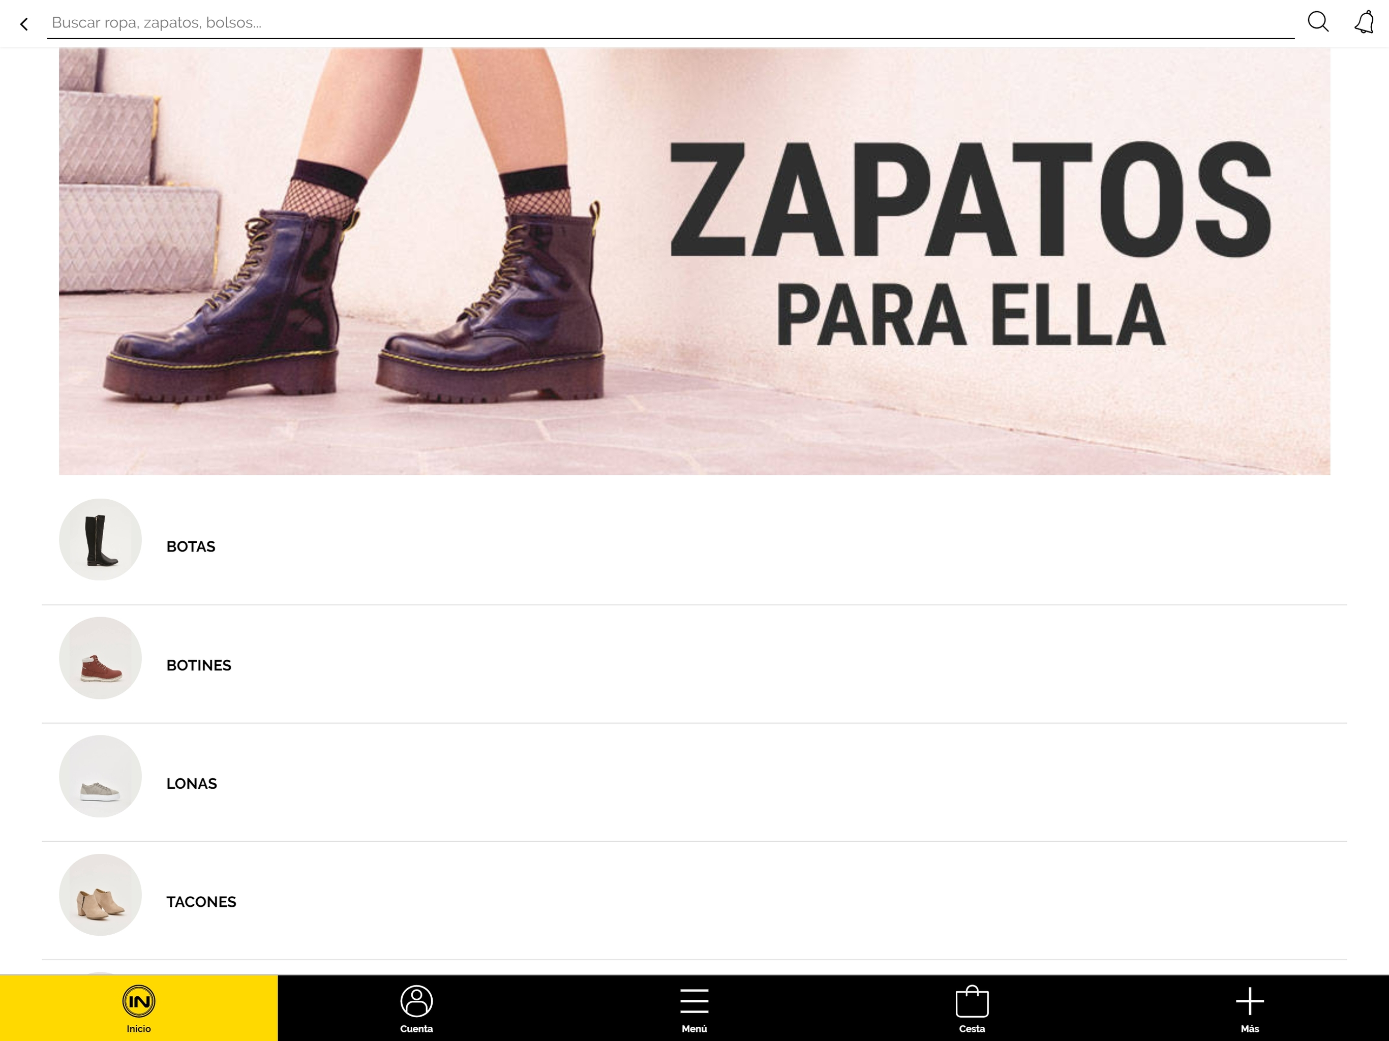This screenshot has height=1041, width=1389.
Task: Tap the red ankle boot thumbnail
Action: [101, 657]
